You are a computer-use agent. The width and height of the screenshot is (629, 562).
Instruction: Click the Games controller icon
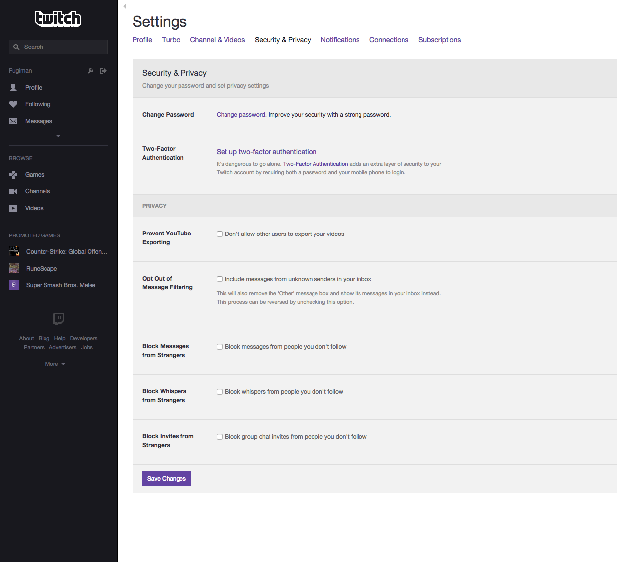(x=13, y=175)
